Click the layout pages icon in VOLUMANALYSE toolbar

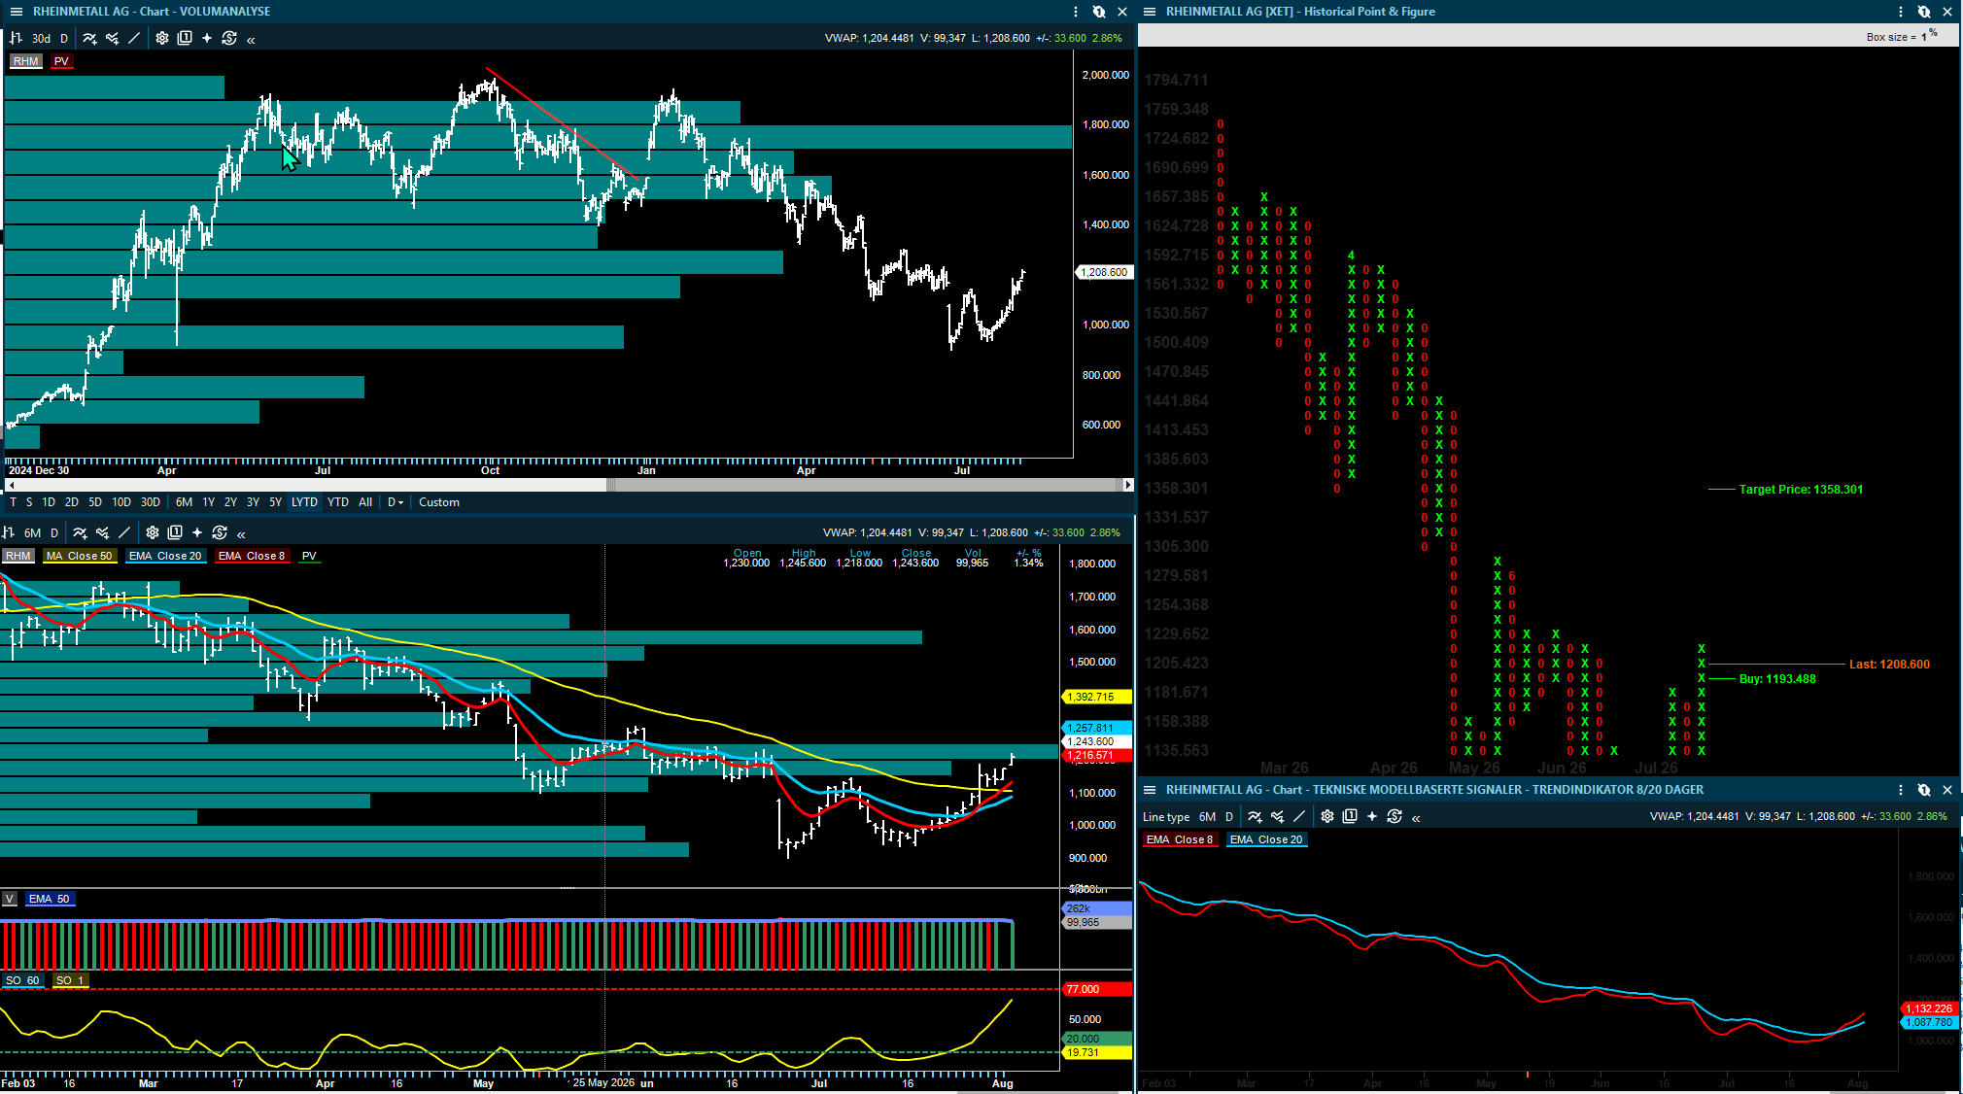point(185,39)
